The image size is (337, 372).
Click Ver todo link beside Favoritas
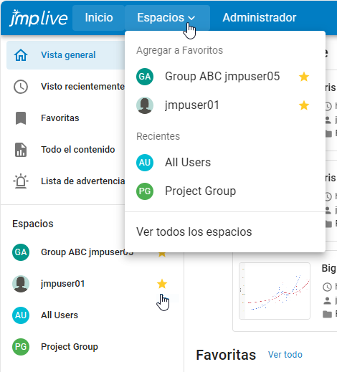[285, 355]
